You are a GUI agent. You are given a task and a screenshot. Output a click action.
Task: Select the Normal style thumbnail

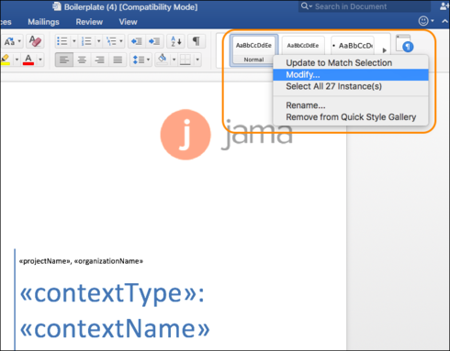click(x=253, y=50)
